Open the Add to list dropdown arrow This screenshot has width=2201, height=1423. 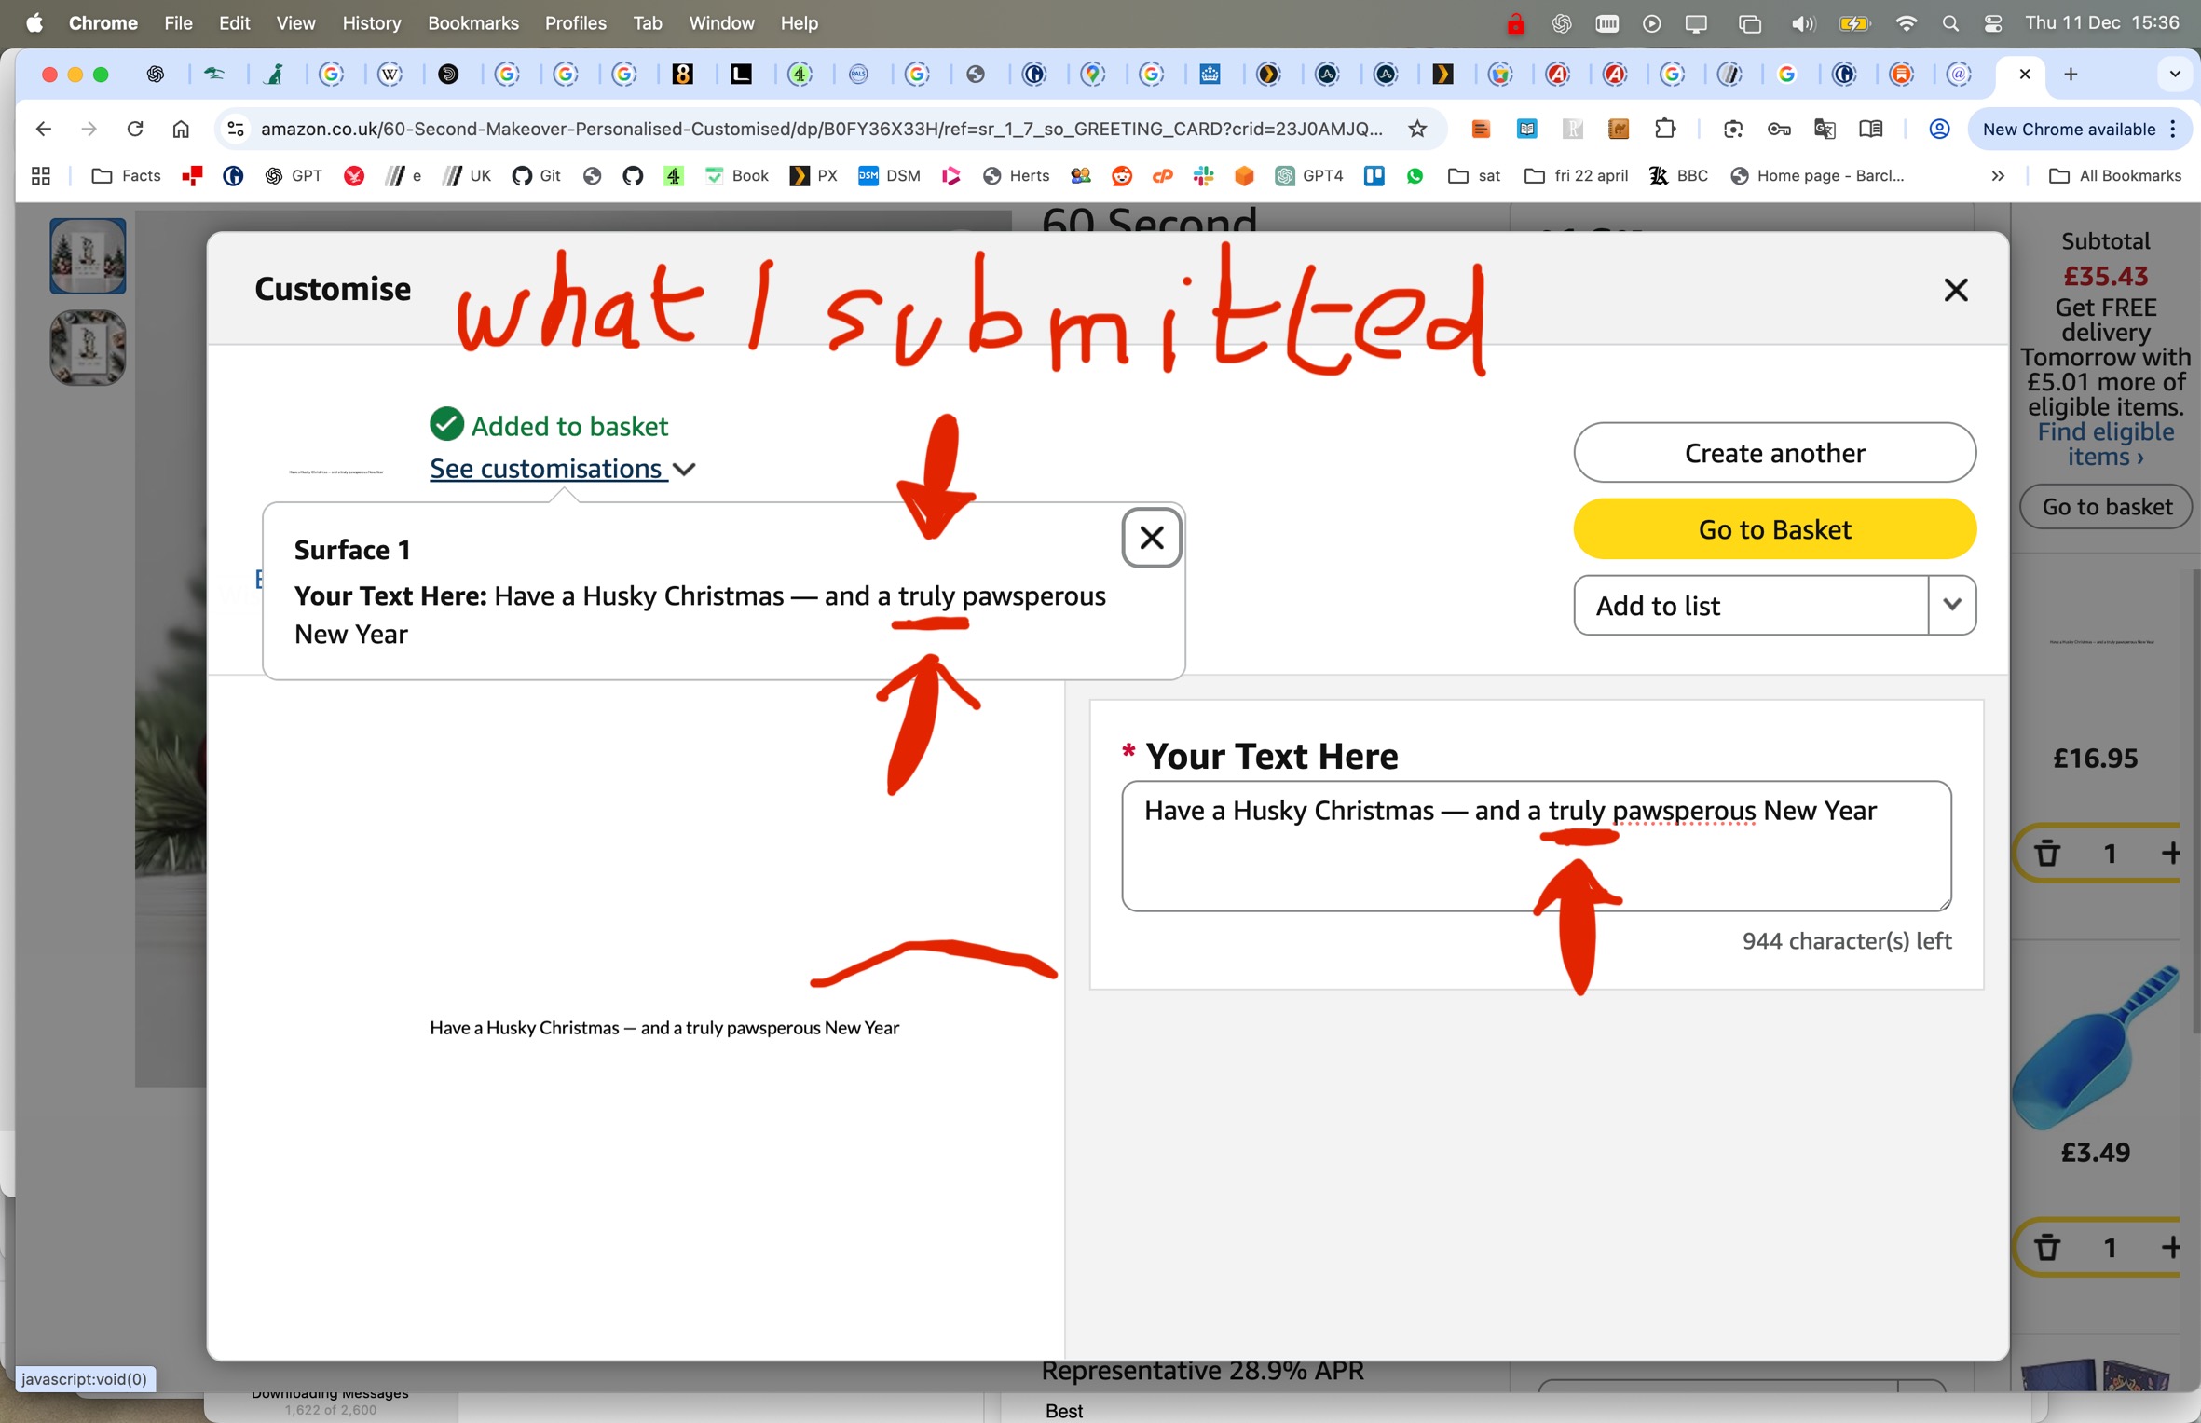tap(1952, 605)
